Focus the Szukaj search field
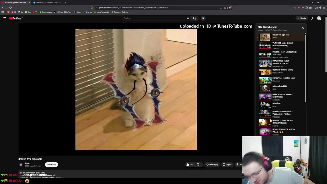Viewport: 327px width, 184px height. [155, 18]
